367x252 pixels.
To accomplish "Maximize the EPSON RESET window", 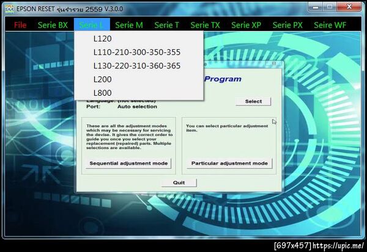I will [330, 7].
